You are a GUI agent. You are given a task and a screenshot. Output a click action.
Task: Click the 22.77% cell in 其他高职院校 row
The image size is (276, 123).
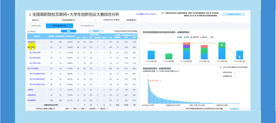[70, 100]
